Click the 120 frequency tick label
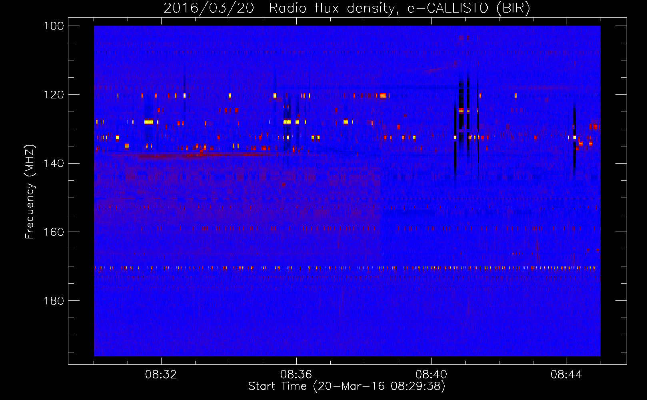 pos(54,95)
